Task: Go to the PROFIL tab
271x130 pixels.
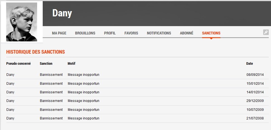Action: click(x=110, y=33)
